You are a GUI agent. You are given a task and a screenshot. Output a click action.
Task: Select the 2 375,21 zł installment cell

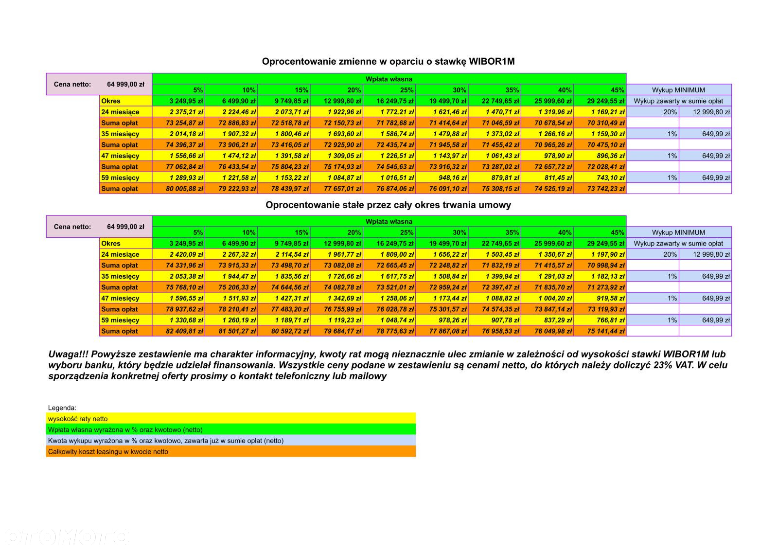pyautogui.click(x=178, y=112)
